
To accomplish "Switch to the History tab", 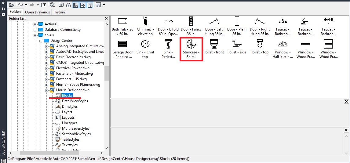I will [x=59, y=12].
